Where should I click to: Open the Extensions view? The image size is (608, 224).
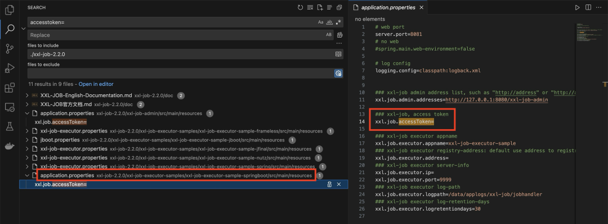pyautogui.click(x=10, y=88)
